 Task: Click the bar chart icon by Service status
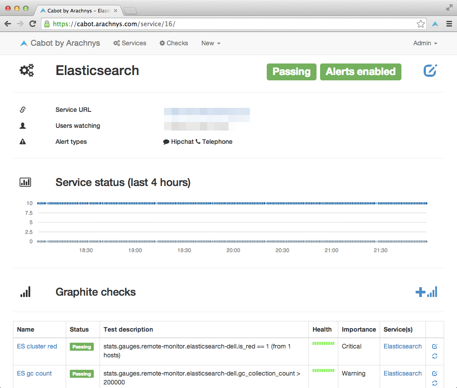25,182
